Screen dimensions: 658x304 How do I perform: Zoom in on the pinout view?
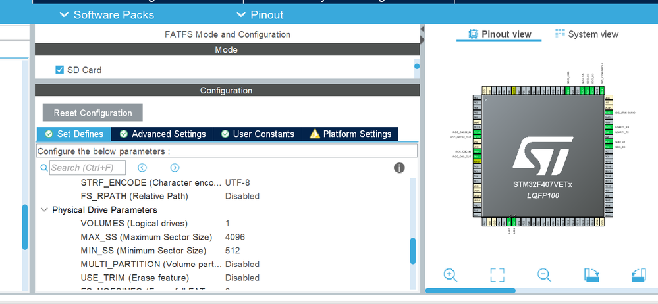450,275
